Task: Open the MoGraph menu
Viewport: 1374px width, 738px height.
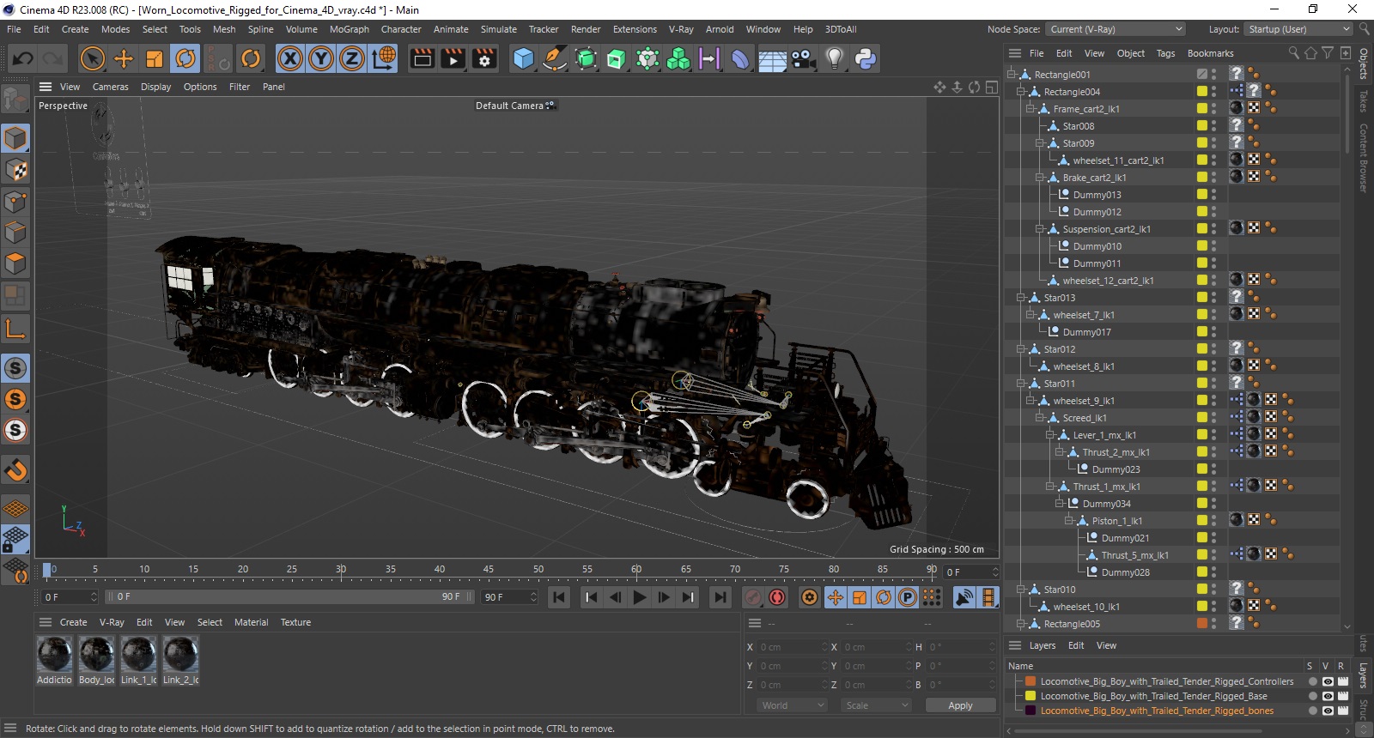Action: click(x=349, y=29)
